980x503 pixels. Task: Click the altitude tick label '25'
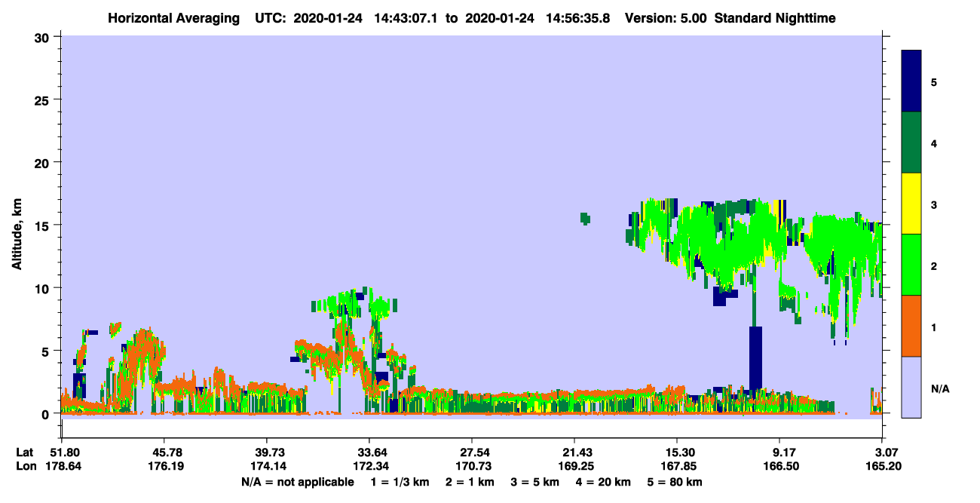pyautogui.click(x=44, y=100)
